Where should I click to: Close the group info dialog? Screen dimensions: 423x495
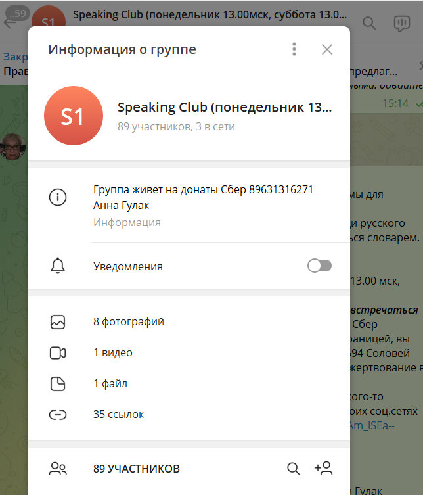click(x=327, y=49)
